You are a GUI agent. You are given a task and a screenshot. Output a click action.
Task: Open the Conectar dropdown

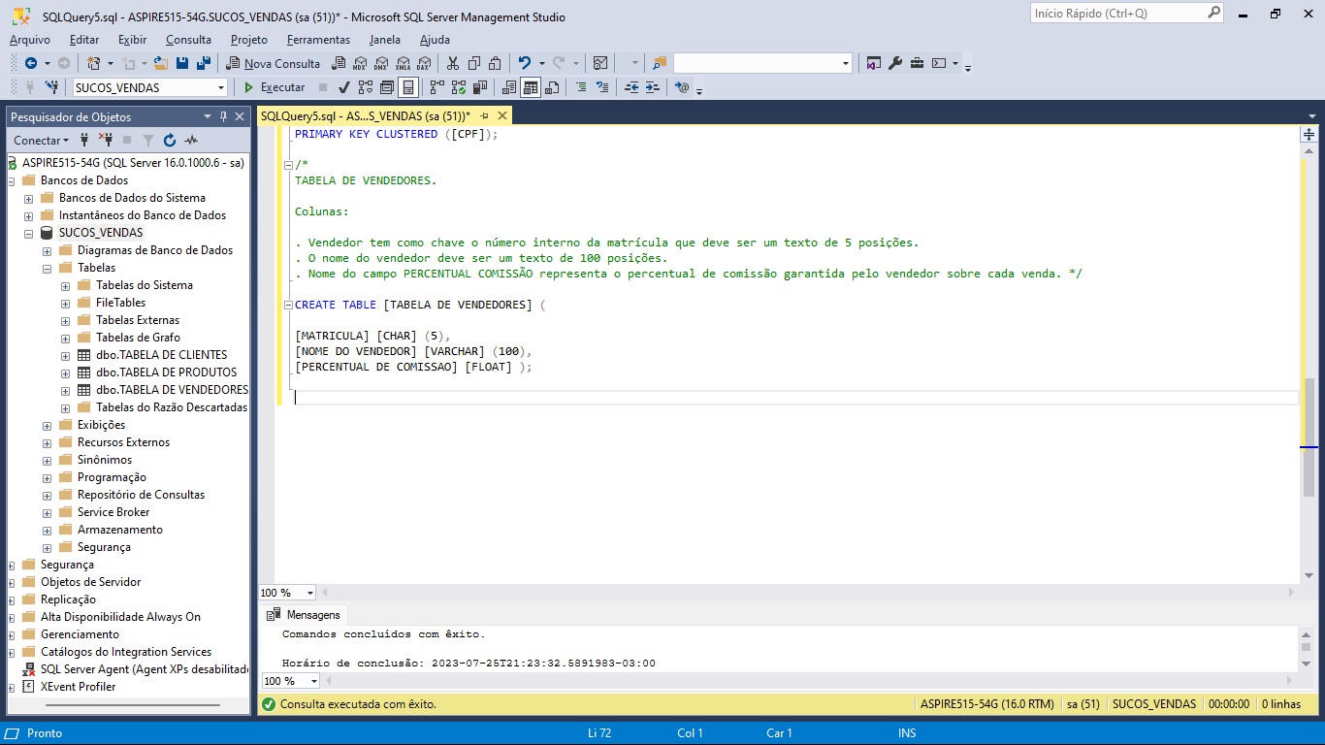click(42, 140)
